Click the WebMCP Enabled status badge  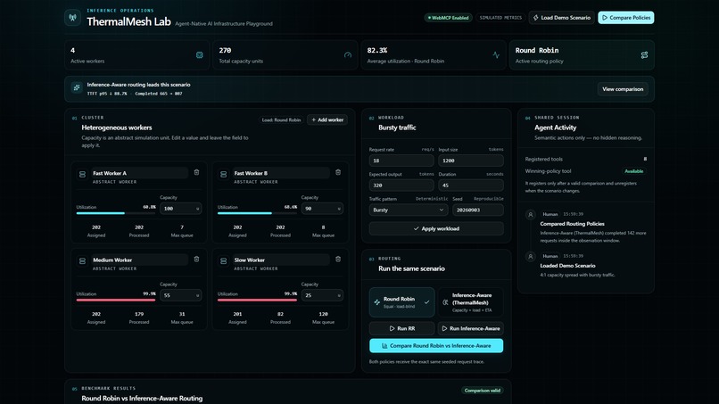tap(448, 18)
